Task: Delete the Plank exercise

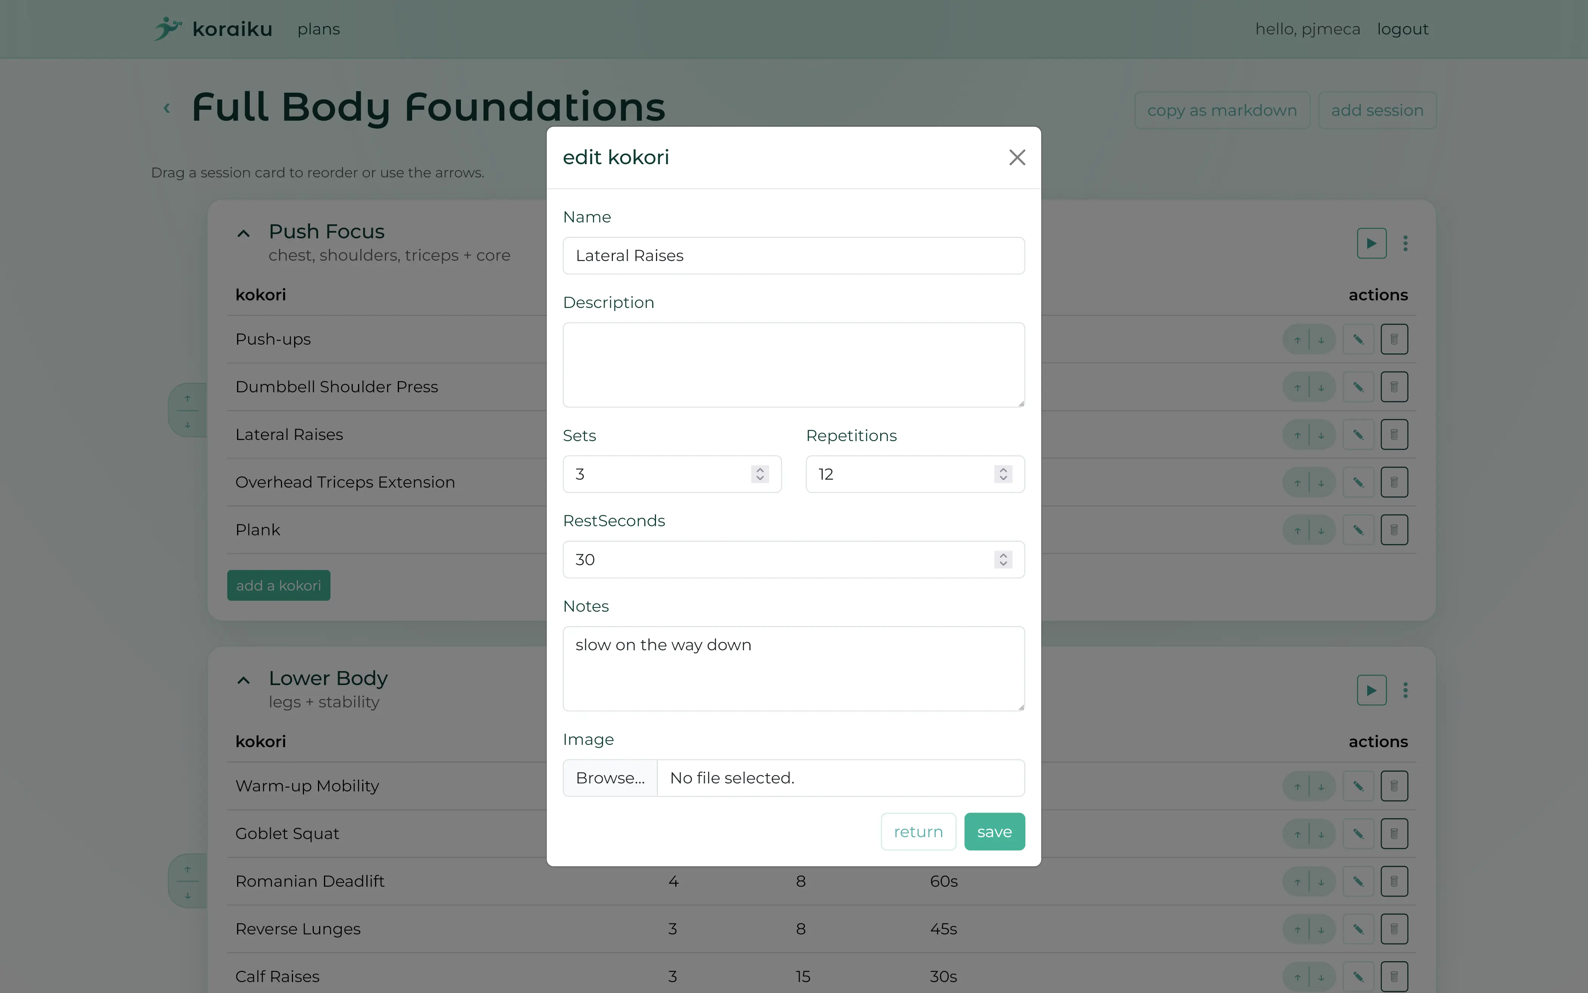Action: (1394, 529)
